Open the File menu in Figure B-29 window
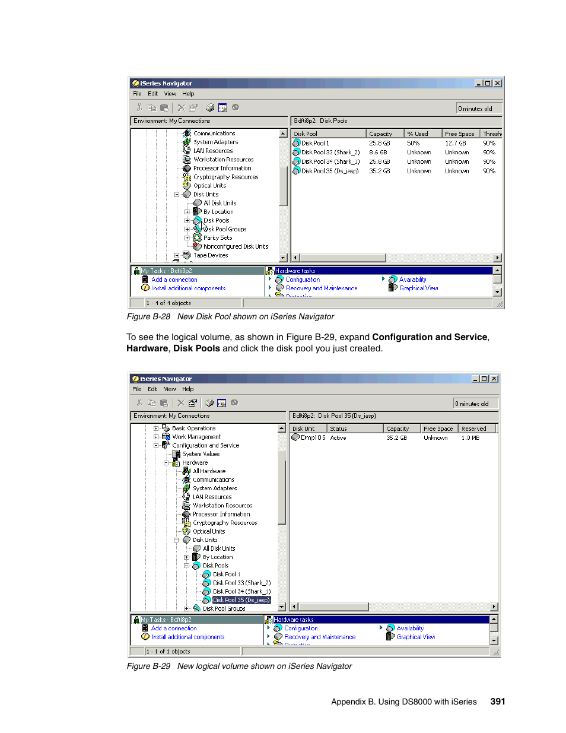This screenshot has width=566, height=733. pyautogui.click(x=137, y=389)
